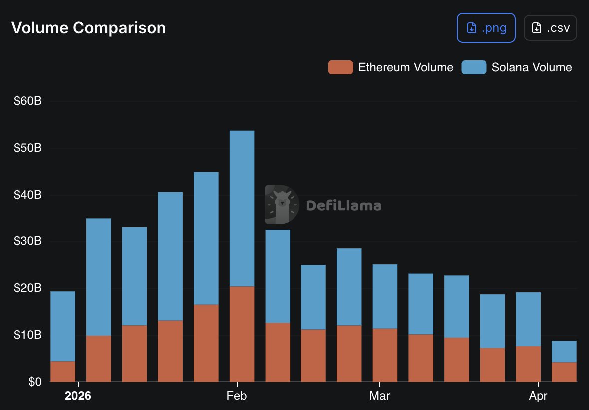The image size is (589, 410).
Task: Click the Feb label on the x-axis
Action: pyautogui.click(x=236, y=396)
